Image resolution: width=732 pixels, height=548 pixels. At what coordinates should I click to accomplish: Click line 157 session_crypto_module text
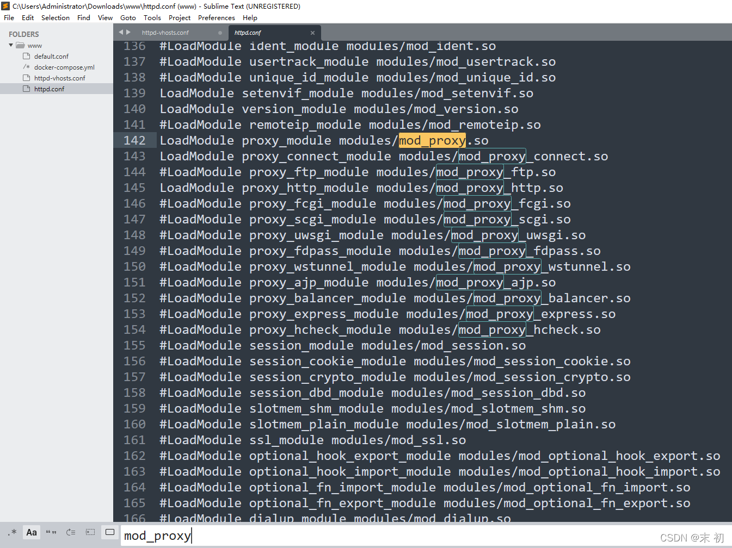click(x=328, y=377)
